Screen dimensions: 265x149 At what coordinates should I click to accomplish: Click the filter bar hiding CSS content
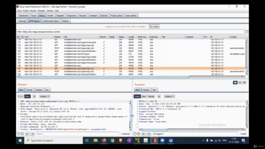pyautogui.click(x=130, y=32)
